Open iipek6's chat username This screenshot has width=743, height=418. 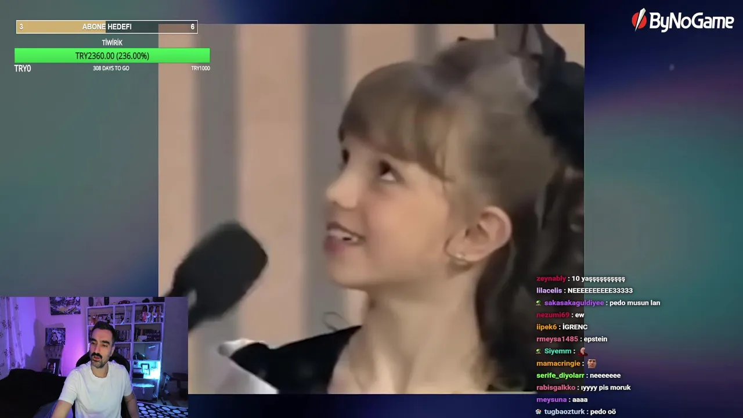click(546, 327)
